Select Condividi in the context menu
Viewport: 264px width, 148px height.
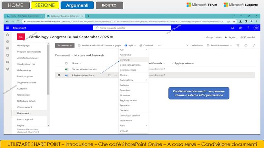pos(133,60)
